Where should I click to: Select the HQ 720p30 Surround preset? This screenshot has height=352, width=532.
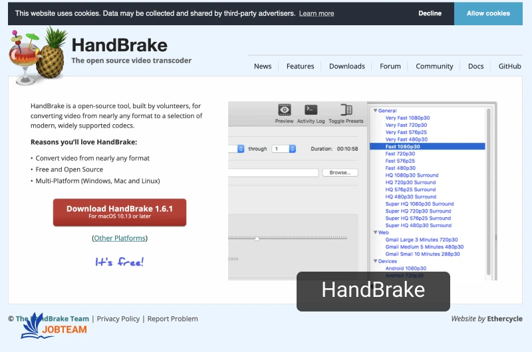click(410, 182)
